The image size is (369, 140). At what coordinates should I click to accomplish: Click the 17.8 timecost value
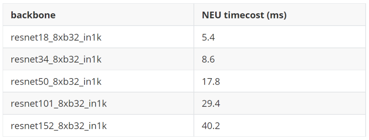211,82
